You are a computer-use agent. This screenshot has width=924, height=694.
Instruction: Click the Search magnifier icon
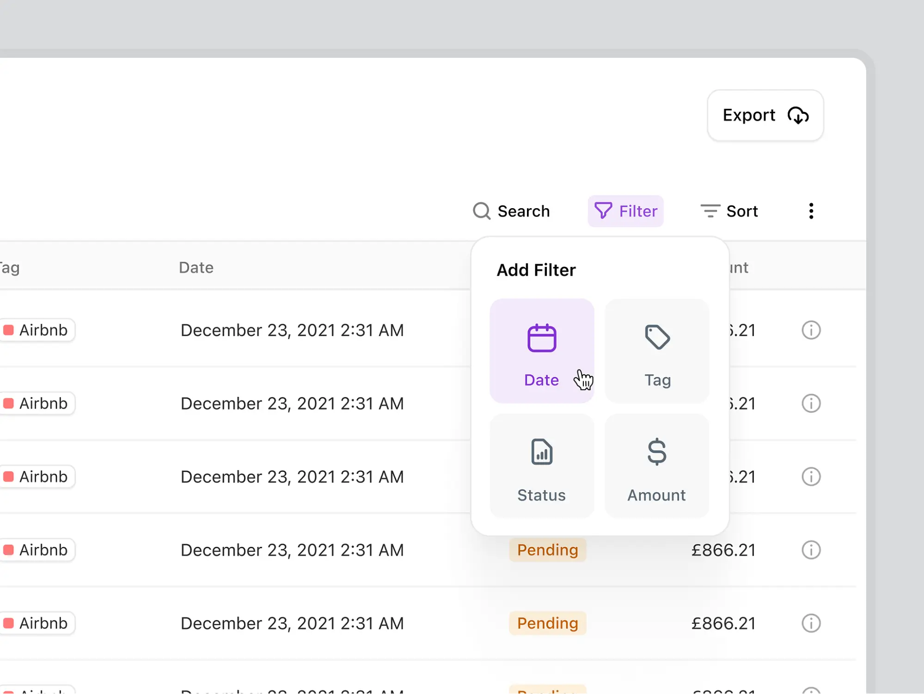[x=481, y=211]
